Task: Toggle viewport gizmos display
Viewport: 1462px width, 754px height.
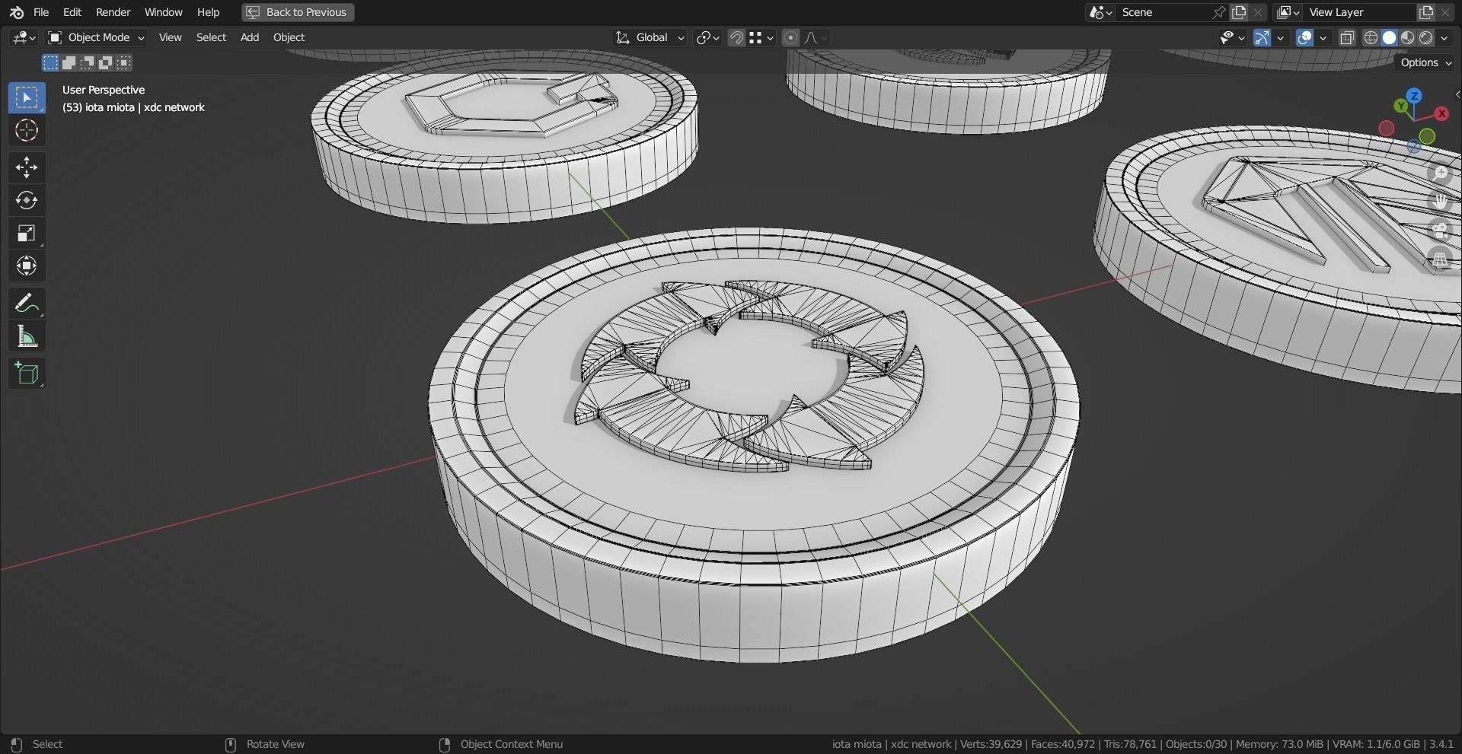Action: (1262, 37)
